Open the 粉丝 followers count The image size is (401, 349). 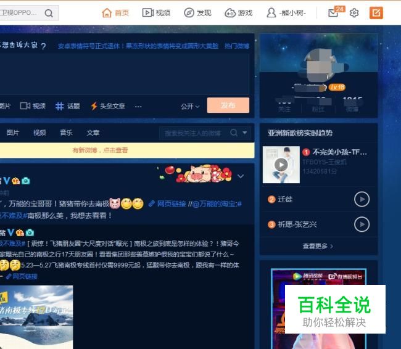[318, 105]
